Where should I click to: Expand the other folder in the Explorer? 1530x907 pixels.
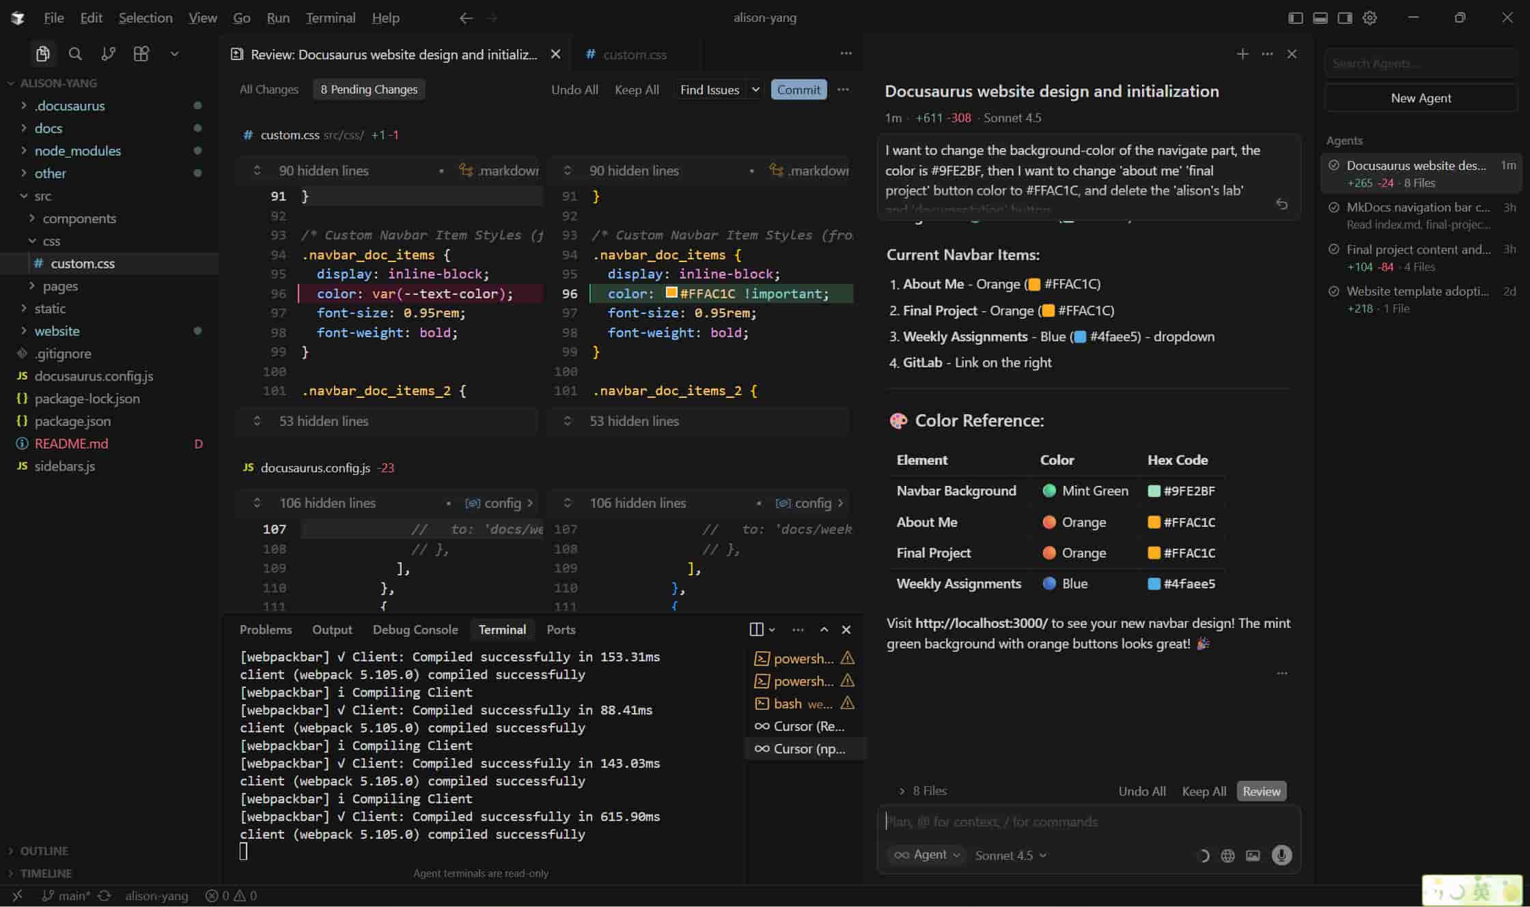click(x=51, y=173)
